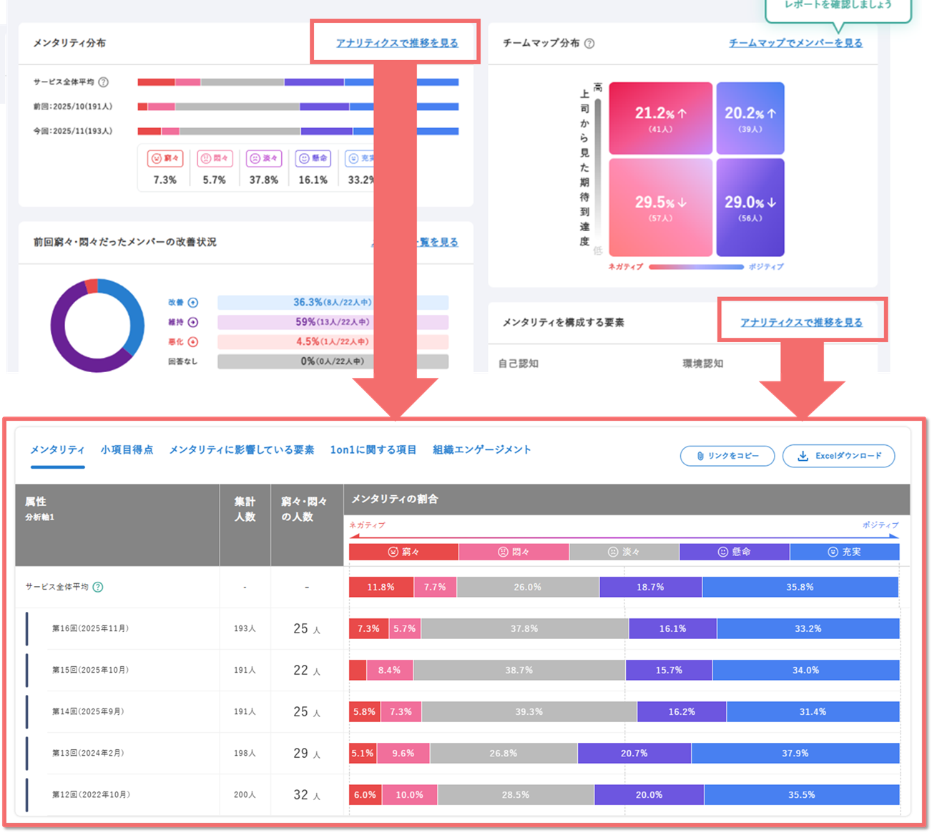Click the purple 懸命 column header in table

pyautogui.click(x=735, y=552)
